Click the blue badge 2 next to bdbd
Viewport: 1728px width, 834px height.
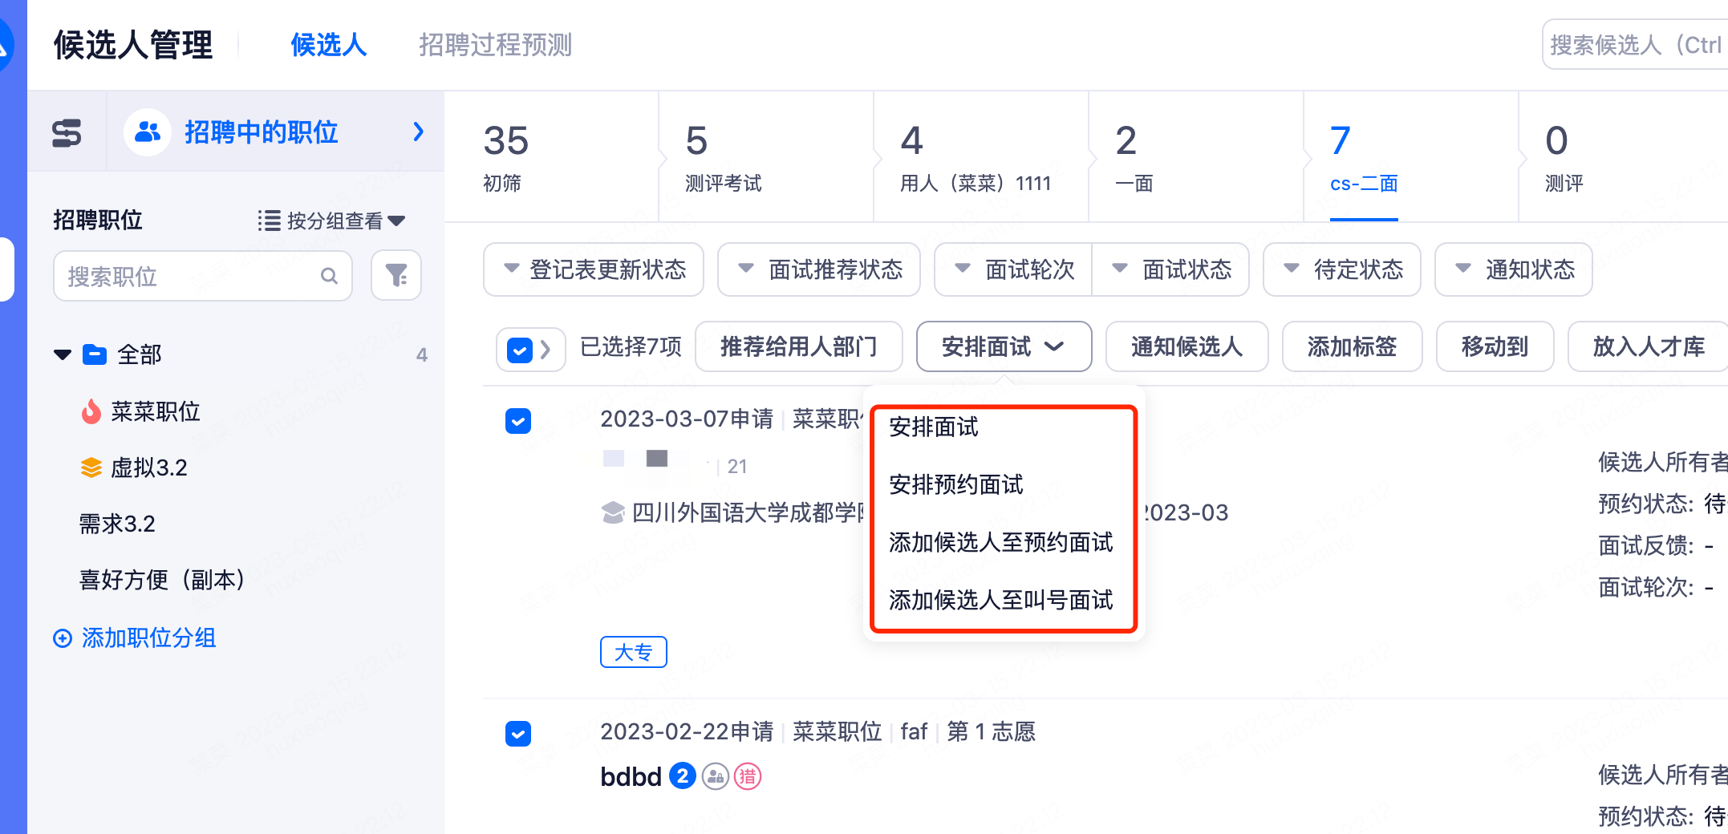[683, 776]
